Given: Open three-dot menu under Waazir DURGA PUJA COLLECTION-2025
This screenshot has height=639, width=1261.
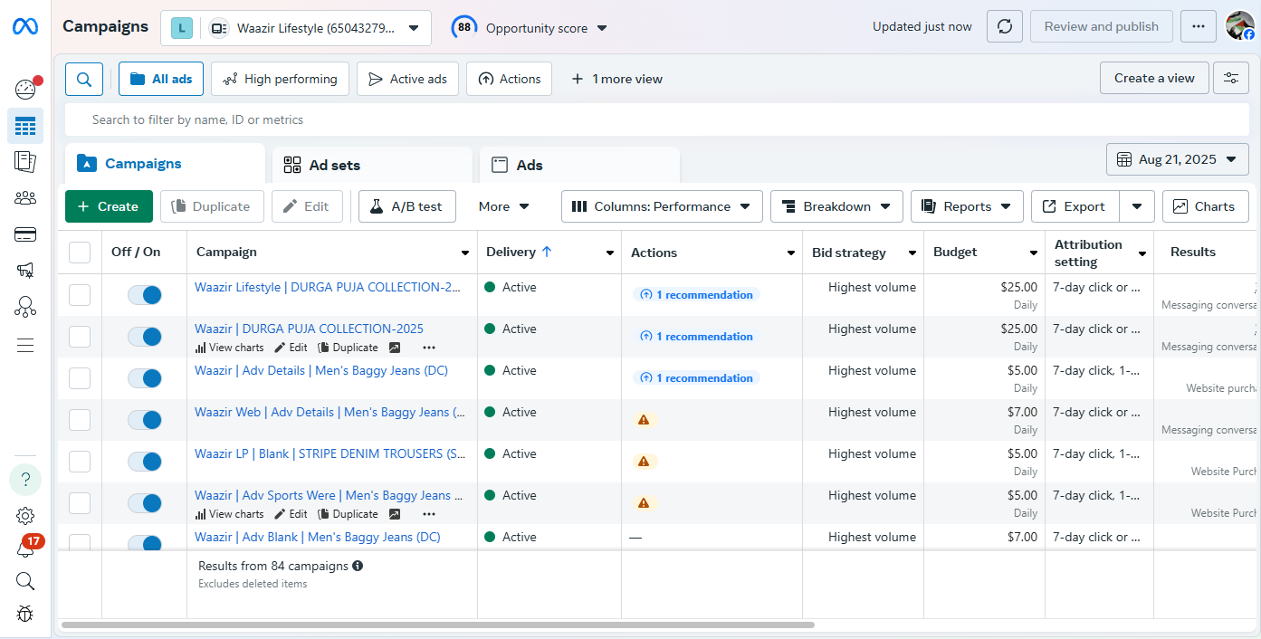Looking at the screenshot, I should coord(429,348).
